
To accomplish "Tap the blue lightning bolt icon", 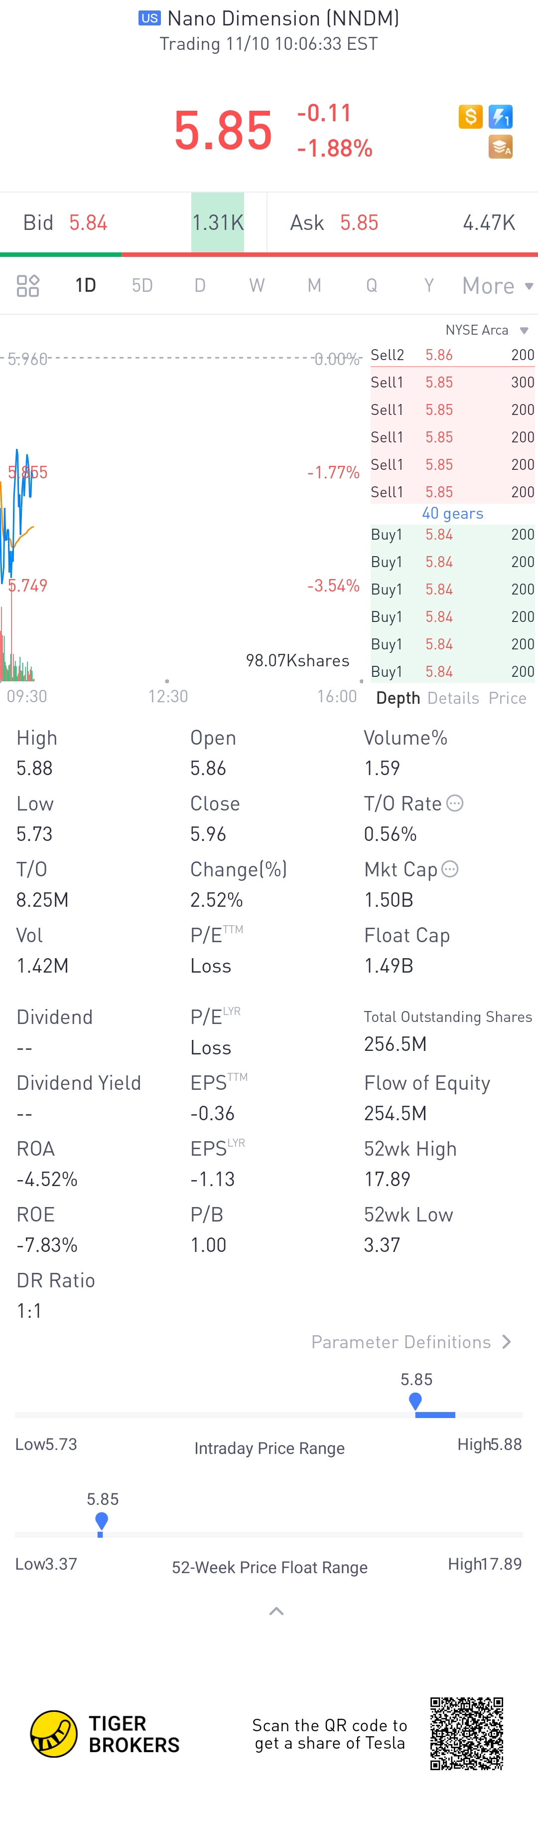I will (500, 116).
